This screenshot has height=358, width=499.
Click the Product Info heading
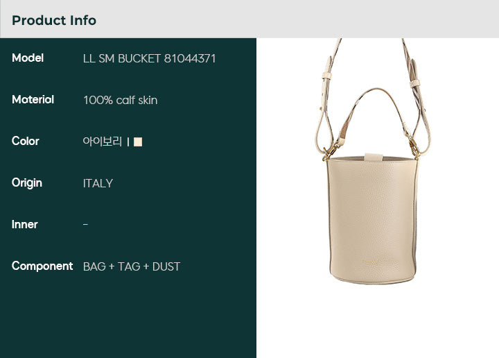coord(54,20)
